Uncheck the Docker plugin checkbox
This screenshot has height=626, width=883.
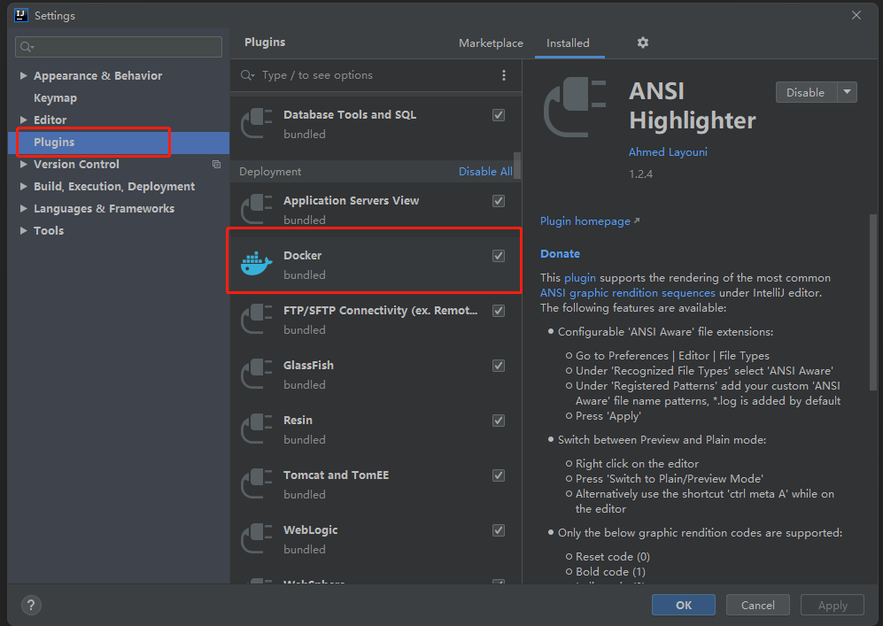(x=499, y=256)
